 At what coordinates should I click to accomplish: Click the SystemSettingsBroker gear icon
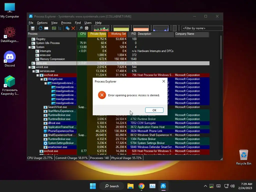coord(45,143)
